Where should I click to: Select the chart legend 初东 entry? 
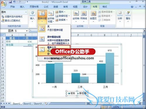(72, 93)
